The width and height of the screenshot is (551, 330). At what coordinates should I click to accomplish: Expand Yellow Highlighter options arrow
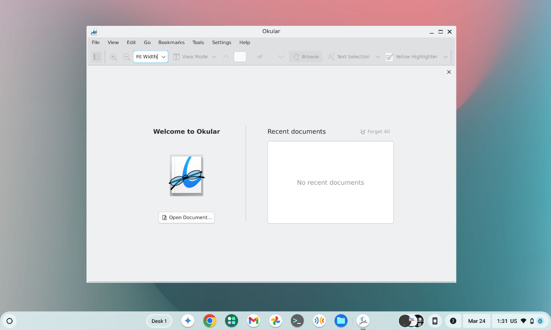446,57
